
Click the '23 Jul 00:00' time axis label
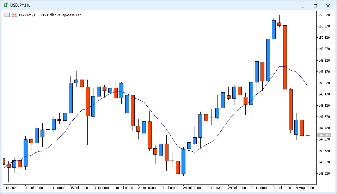point(169,188)
